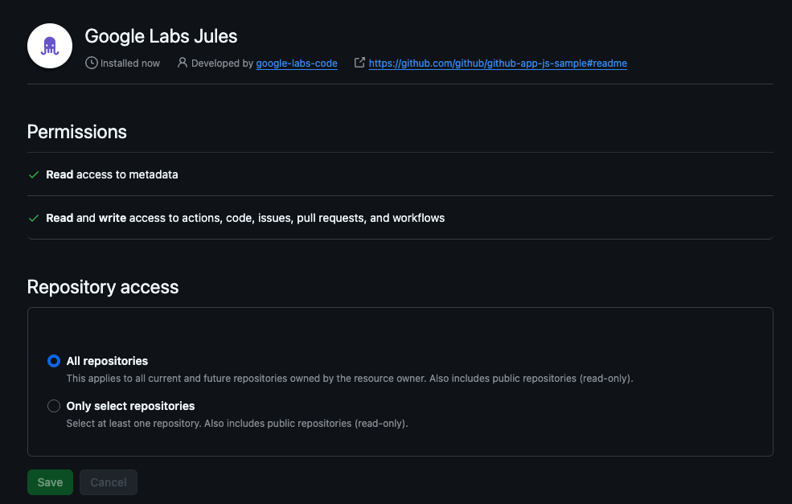Click the person icon beside Developed by
Screen dimensions: 792x504
[x=183, y=63]
